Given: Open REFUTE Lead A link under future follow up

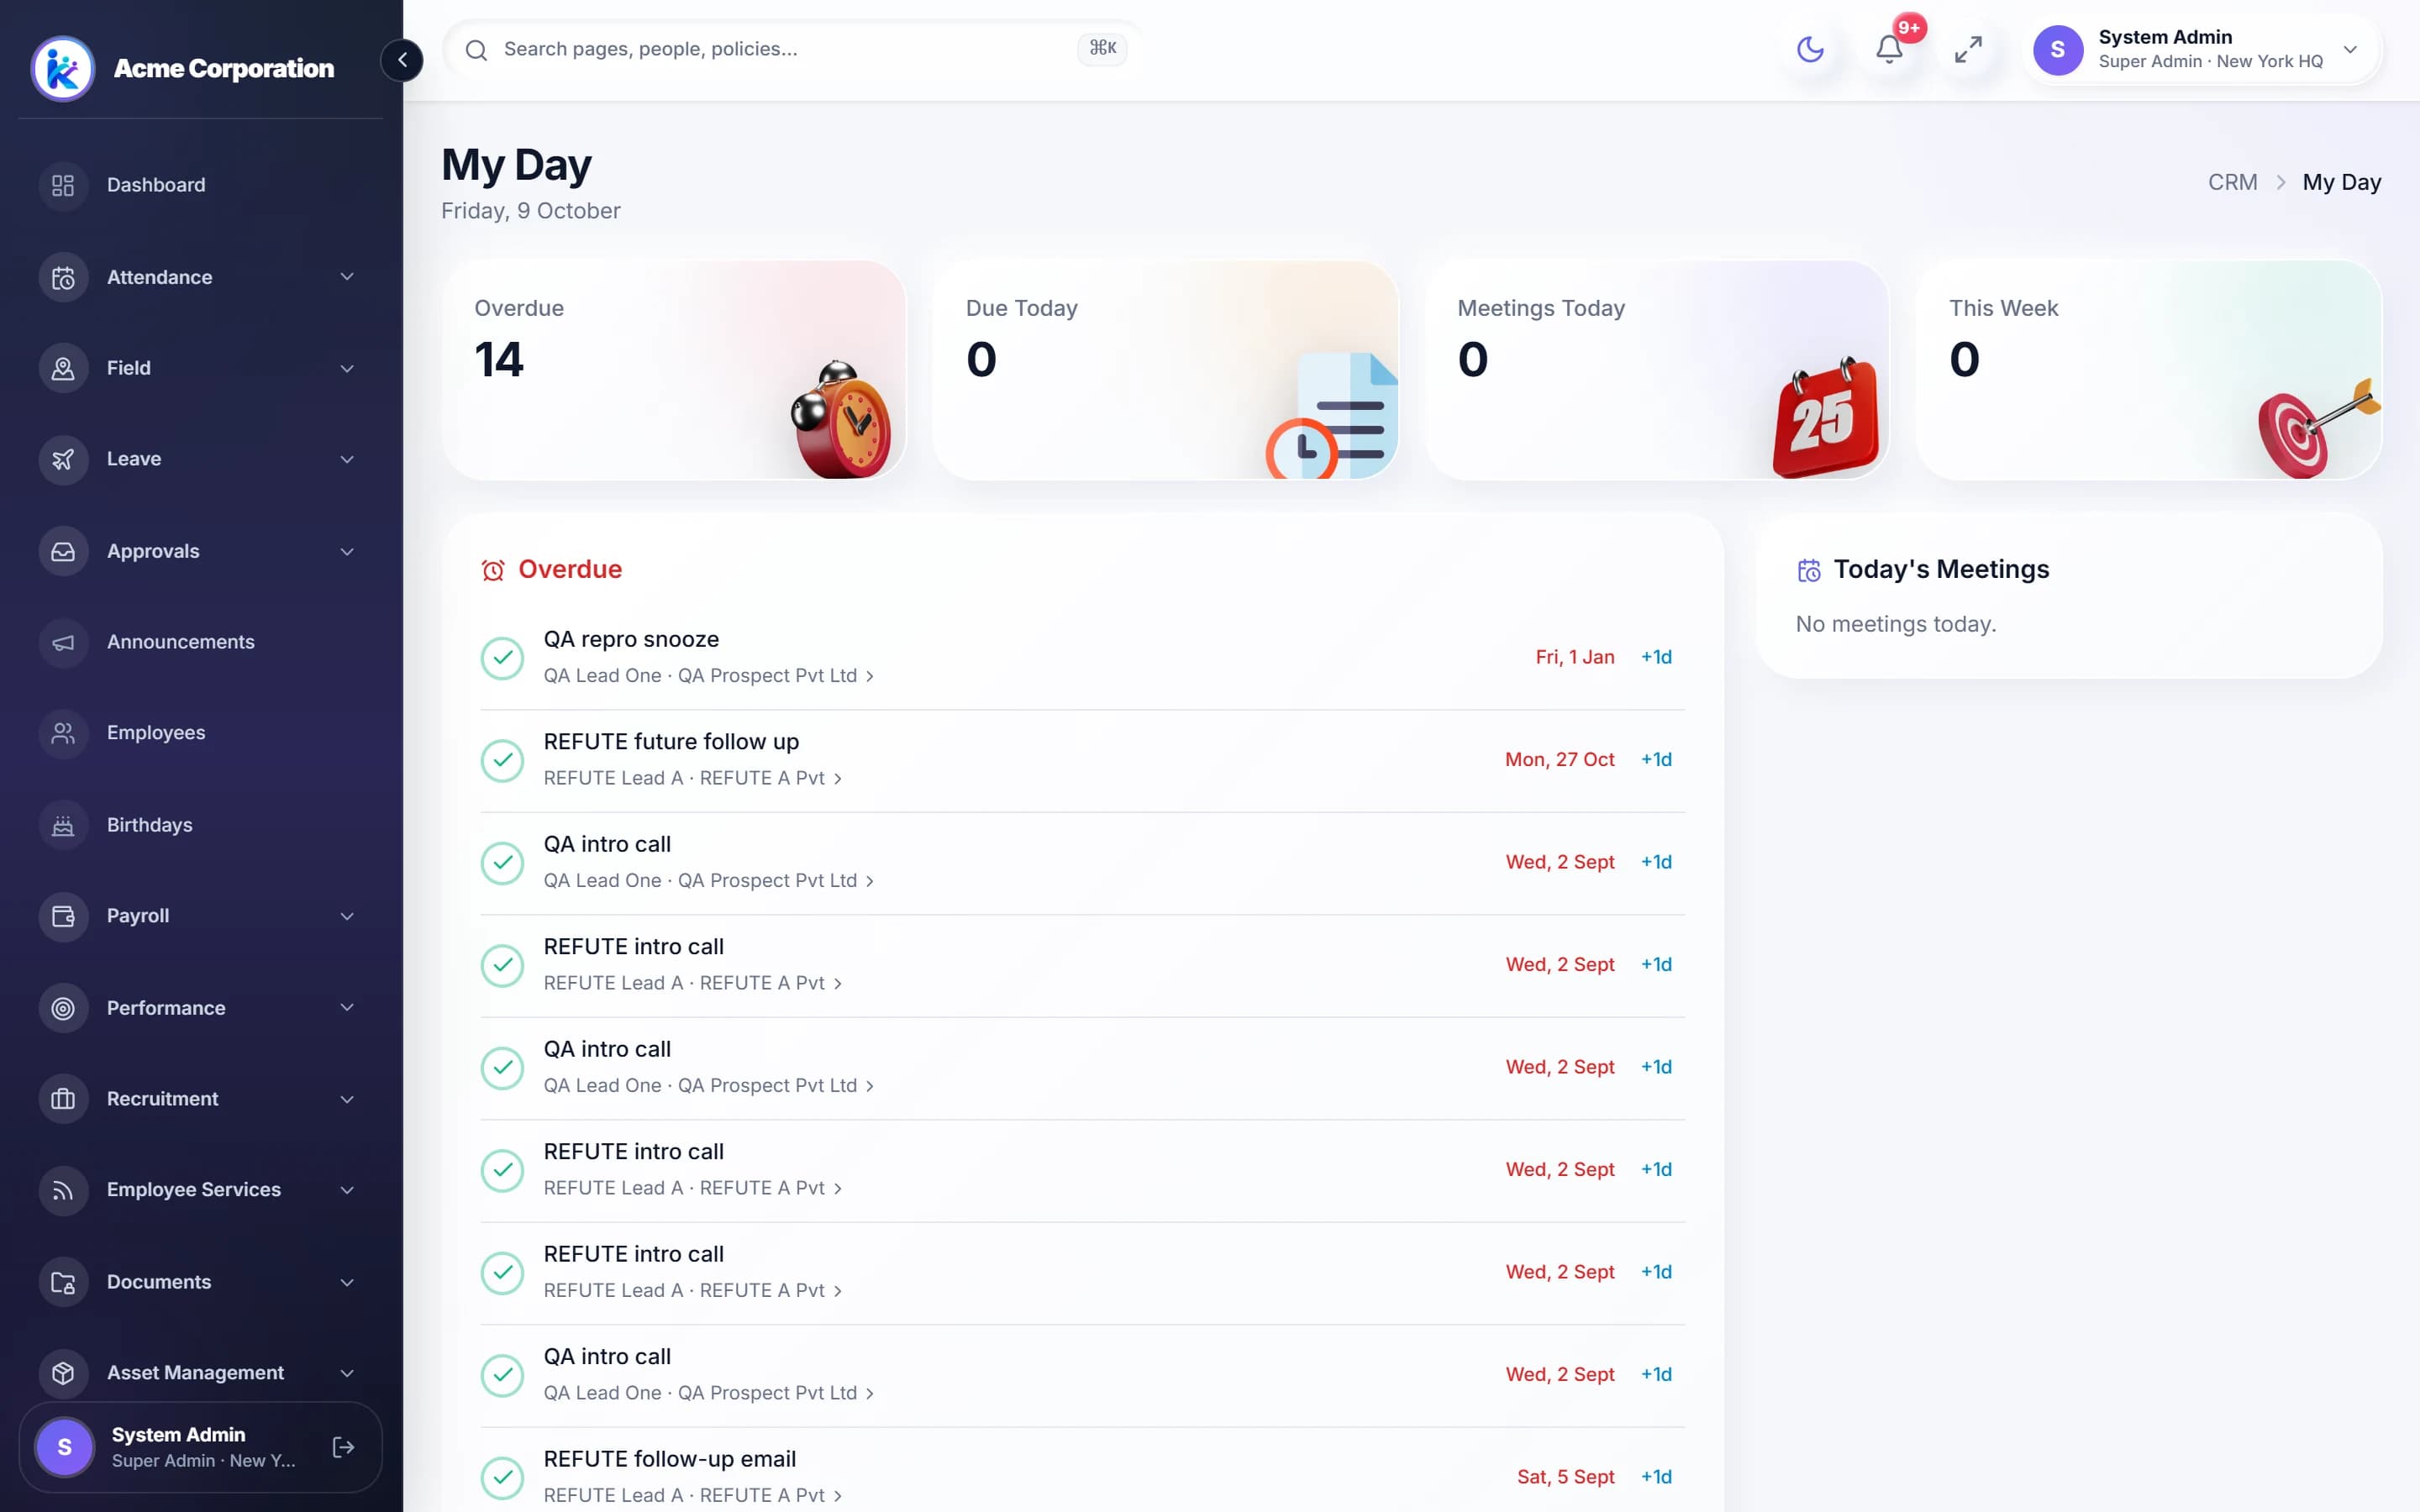Looking at the screenshot, I should point(693,778).
